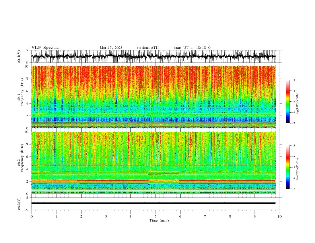The height and width of the screenshot is (243, 315).
Task: Click the ch.2 spectrogram color bar
Action: (x=288, y=167)
